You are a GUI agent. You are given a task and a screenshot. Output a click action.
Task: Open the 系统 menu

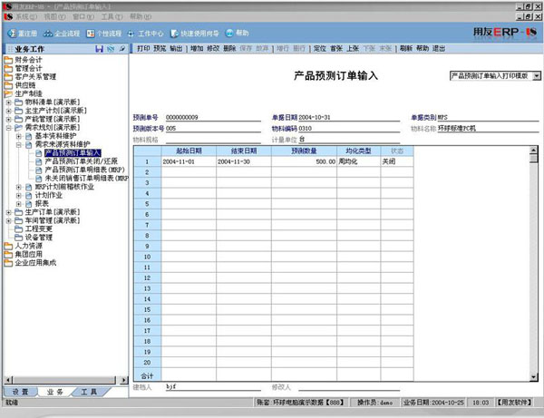coord(26,16)
